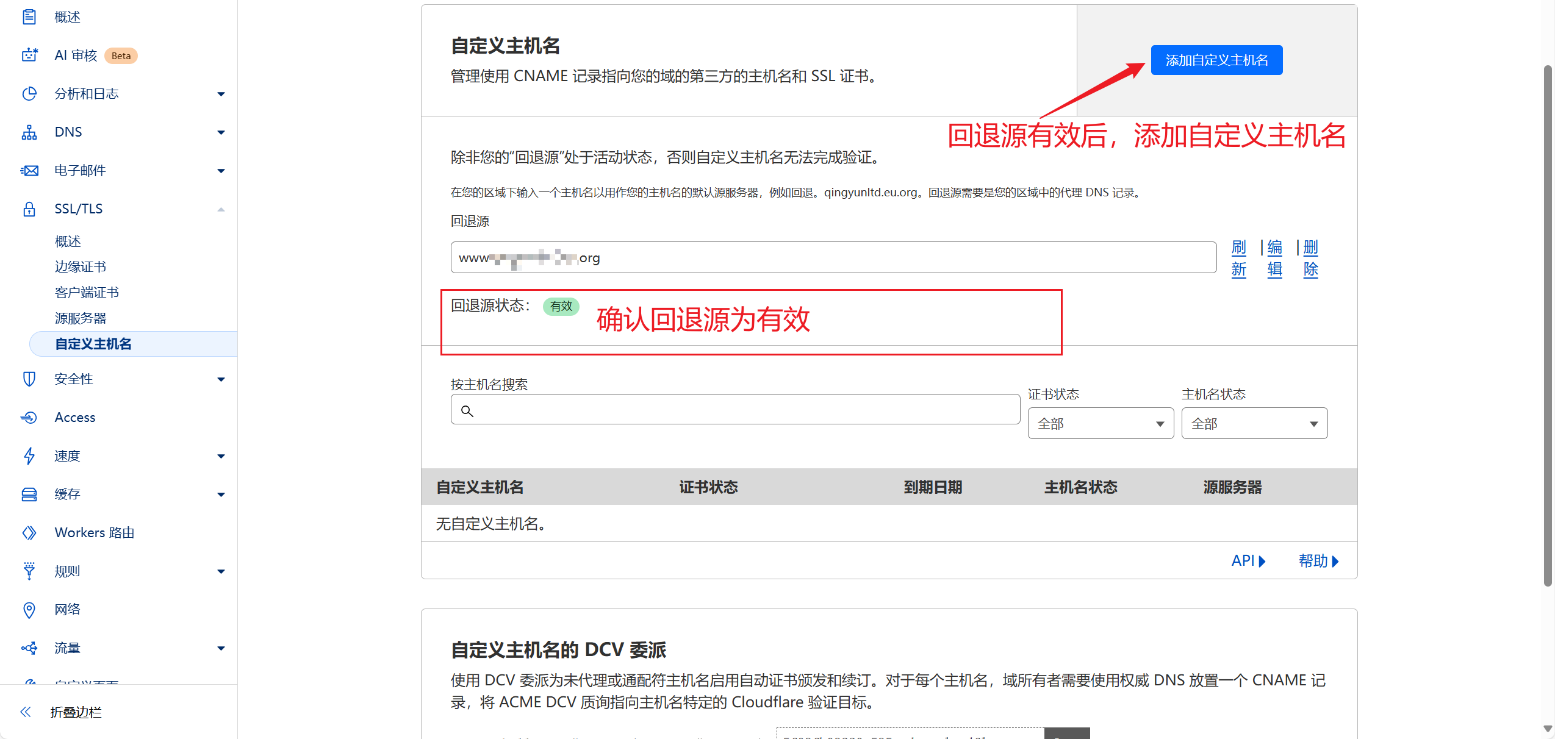Image resolution: width=1555 pixels, height=739 pixels.
Task: Click the 自定义主机名的 DCV 委派 heading
Action: [x=558, y=650]
